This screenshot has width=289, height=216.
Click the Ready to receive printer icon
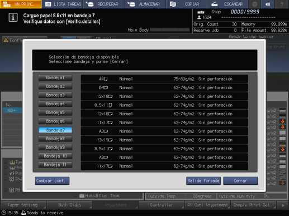(23, 213)
